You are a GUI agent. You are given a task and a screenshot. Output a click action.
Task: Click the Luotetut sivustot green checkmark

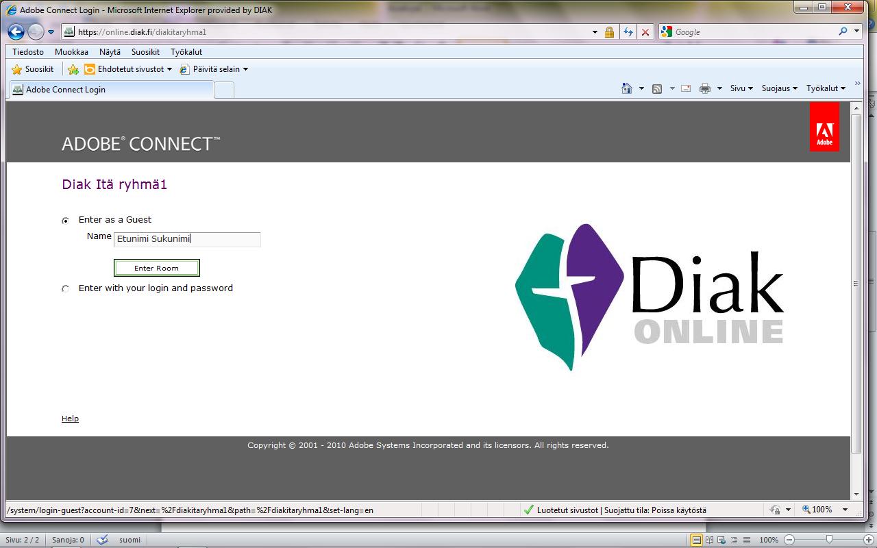tap(528, 510)
